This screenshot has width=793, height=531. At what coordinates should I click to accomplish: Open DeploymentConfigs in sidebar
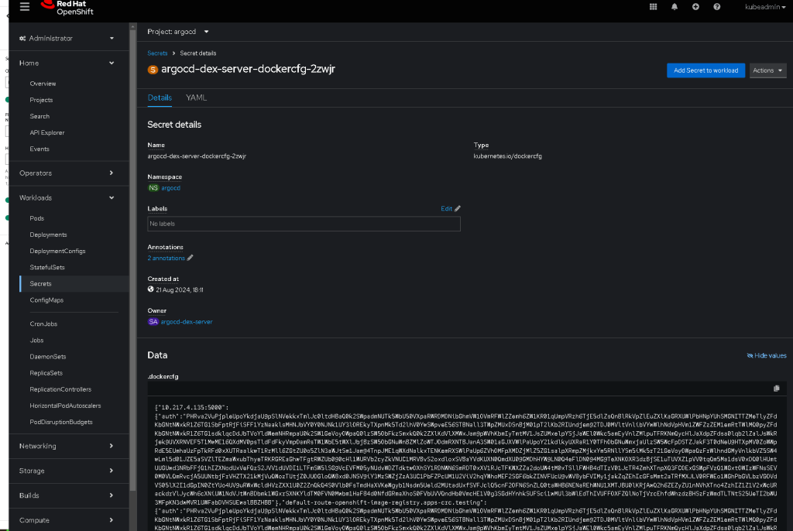click(x=57, y=251)
